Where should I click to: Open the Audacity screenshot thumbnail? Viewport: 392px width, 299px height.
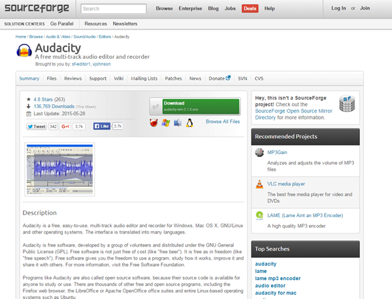(59, 169)
